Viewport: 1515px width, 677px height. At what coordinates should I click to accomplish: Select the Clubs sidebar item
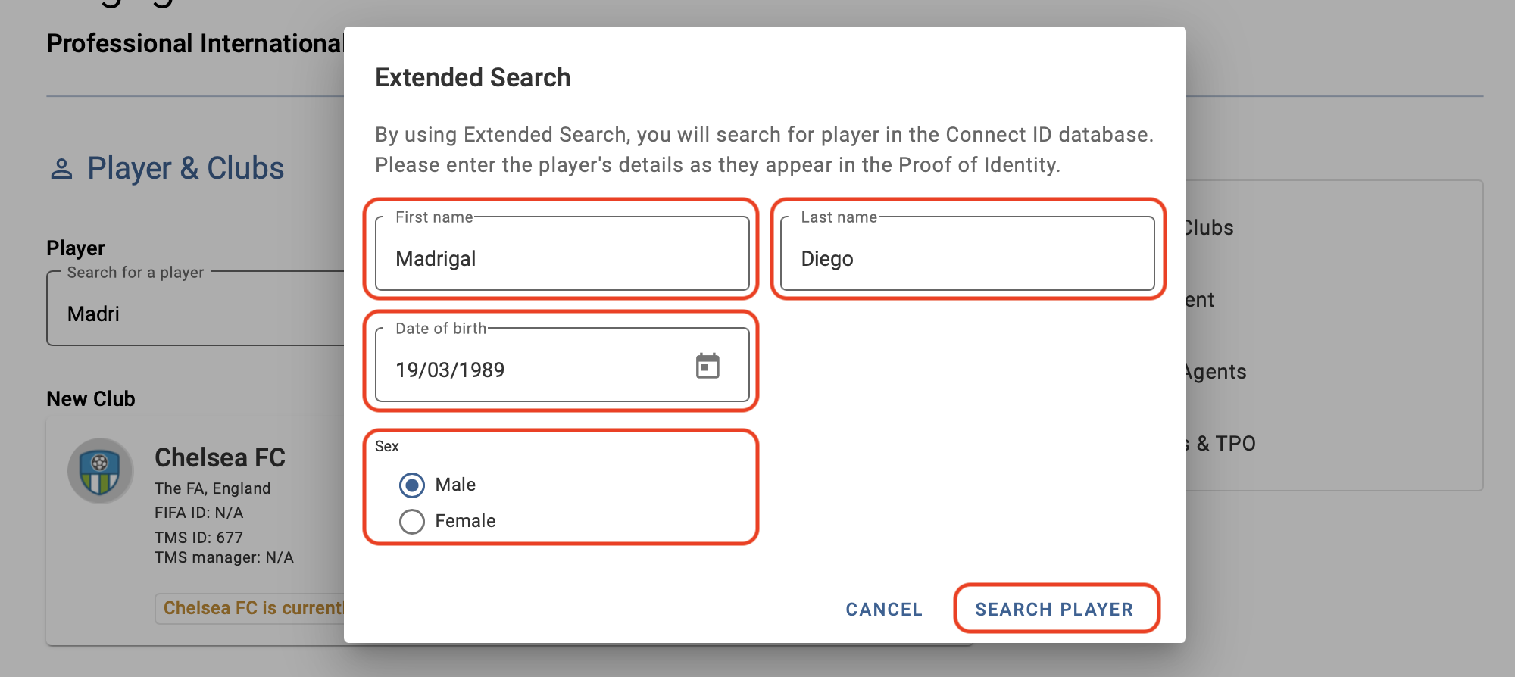[1210, 228]
